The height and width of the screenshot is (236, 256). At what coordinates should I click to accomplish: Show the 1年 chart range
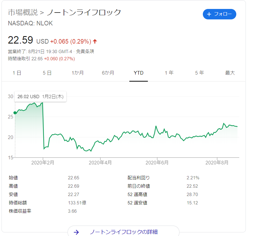coord(169,73)
